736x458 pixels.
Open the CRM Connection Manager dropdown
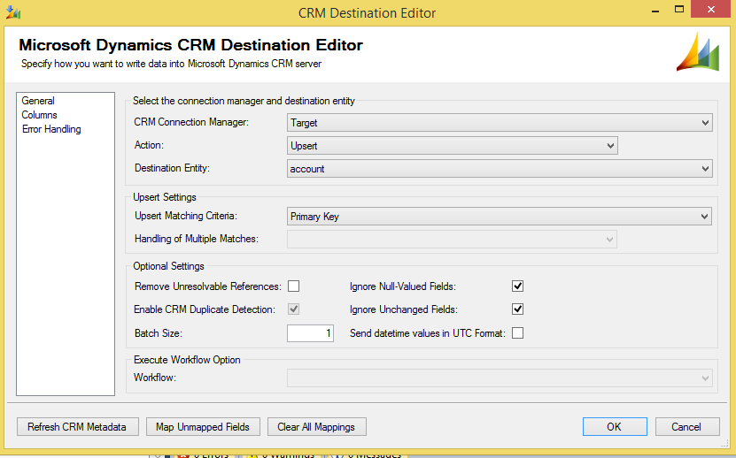(x=500, y=123)
